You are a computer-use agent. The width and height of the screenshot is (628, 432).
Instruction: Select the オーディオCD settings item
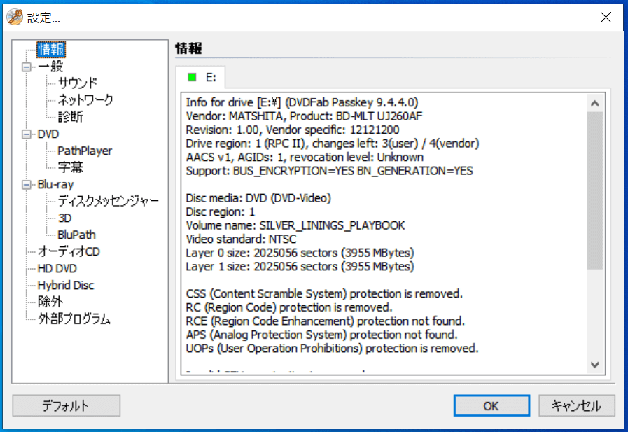(69, 251)
